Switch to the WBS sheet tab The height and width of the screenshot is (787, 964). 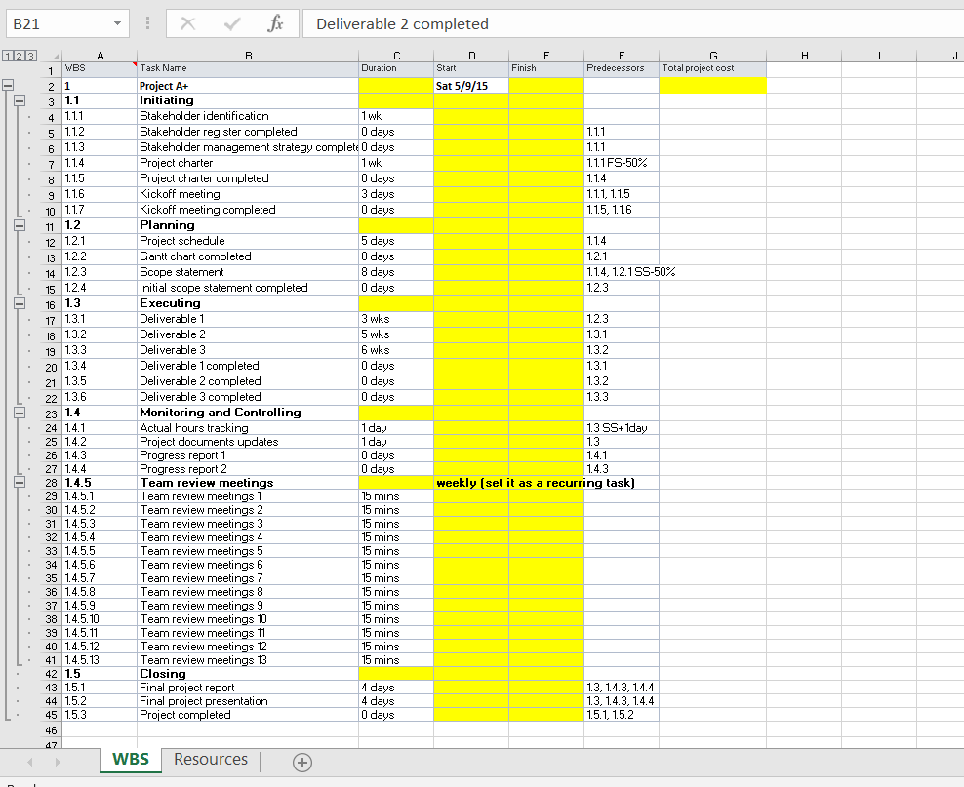(x=130, y=759)
